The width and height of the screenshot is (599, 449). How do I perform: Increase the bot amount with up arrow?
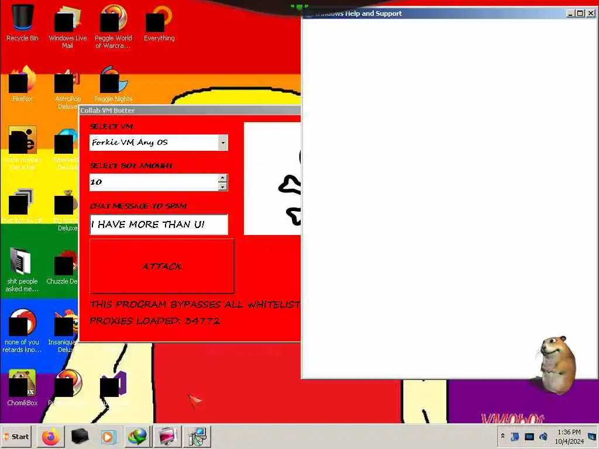(223, 178)
